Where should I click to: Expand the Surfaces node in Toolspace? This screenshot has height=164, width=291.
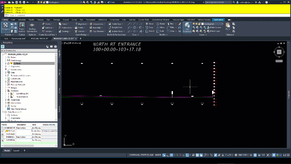tap(5, 63)
